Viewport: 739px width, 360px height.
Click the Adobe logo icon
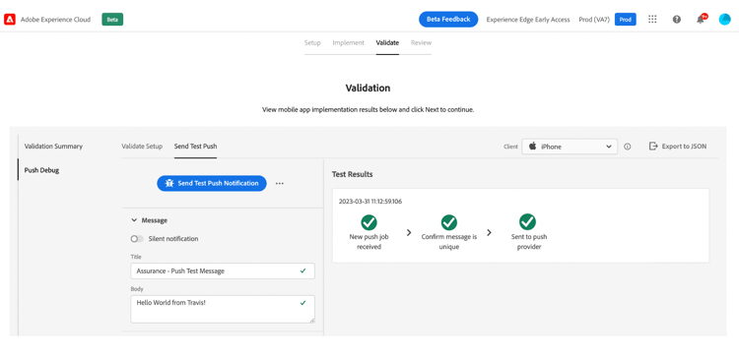point(10,20)
